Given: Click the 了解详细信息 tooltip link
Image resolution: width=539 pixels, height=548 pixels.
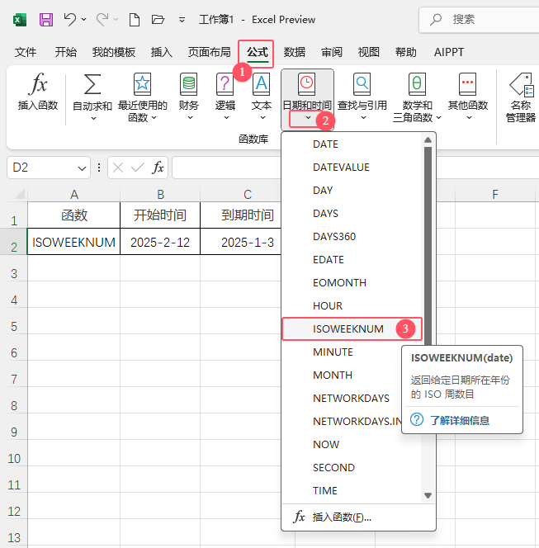Looking at the screenshot, I should click(459, 420).
